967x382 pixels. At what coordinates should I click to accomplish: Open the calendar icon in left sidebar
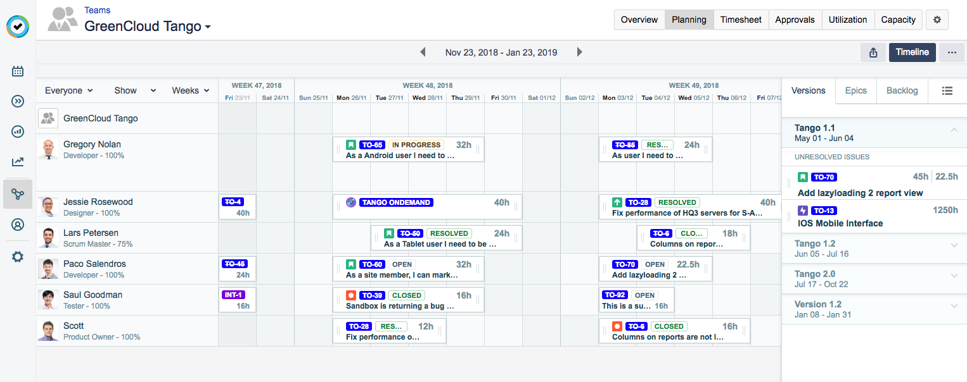[x=18, y=71]
